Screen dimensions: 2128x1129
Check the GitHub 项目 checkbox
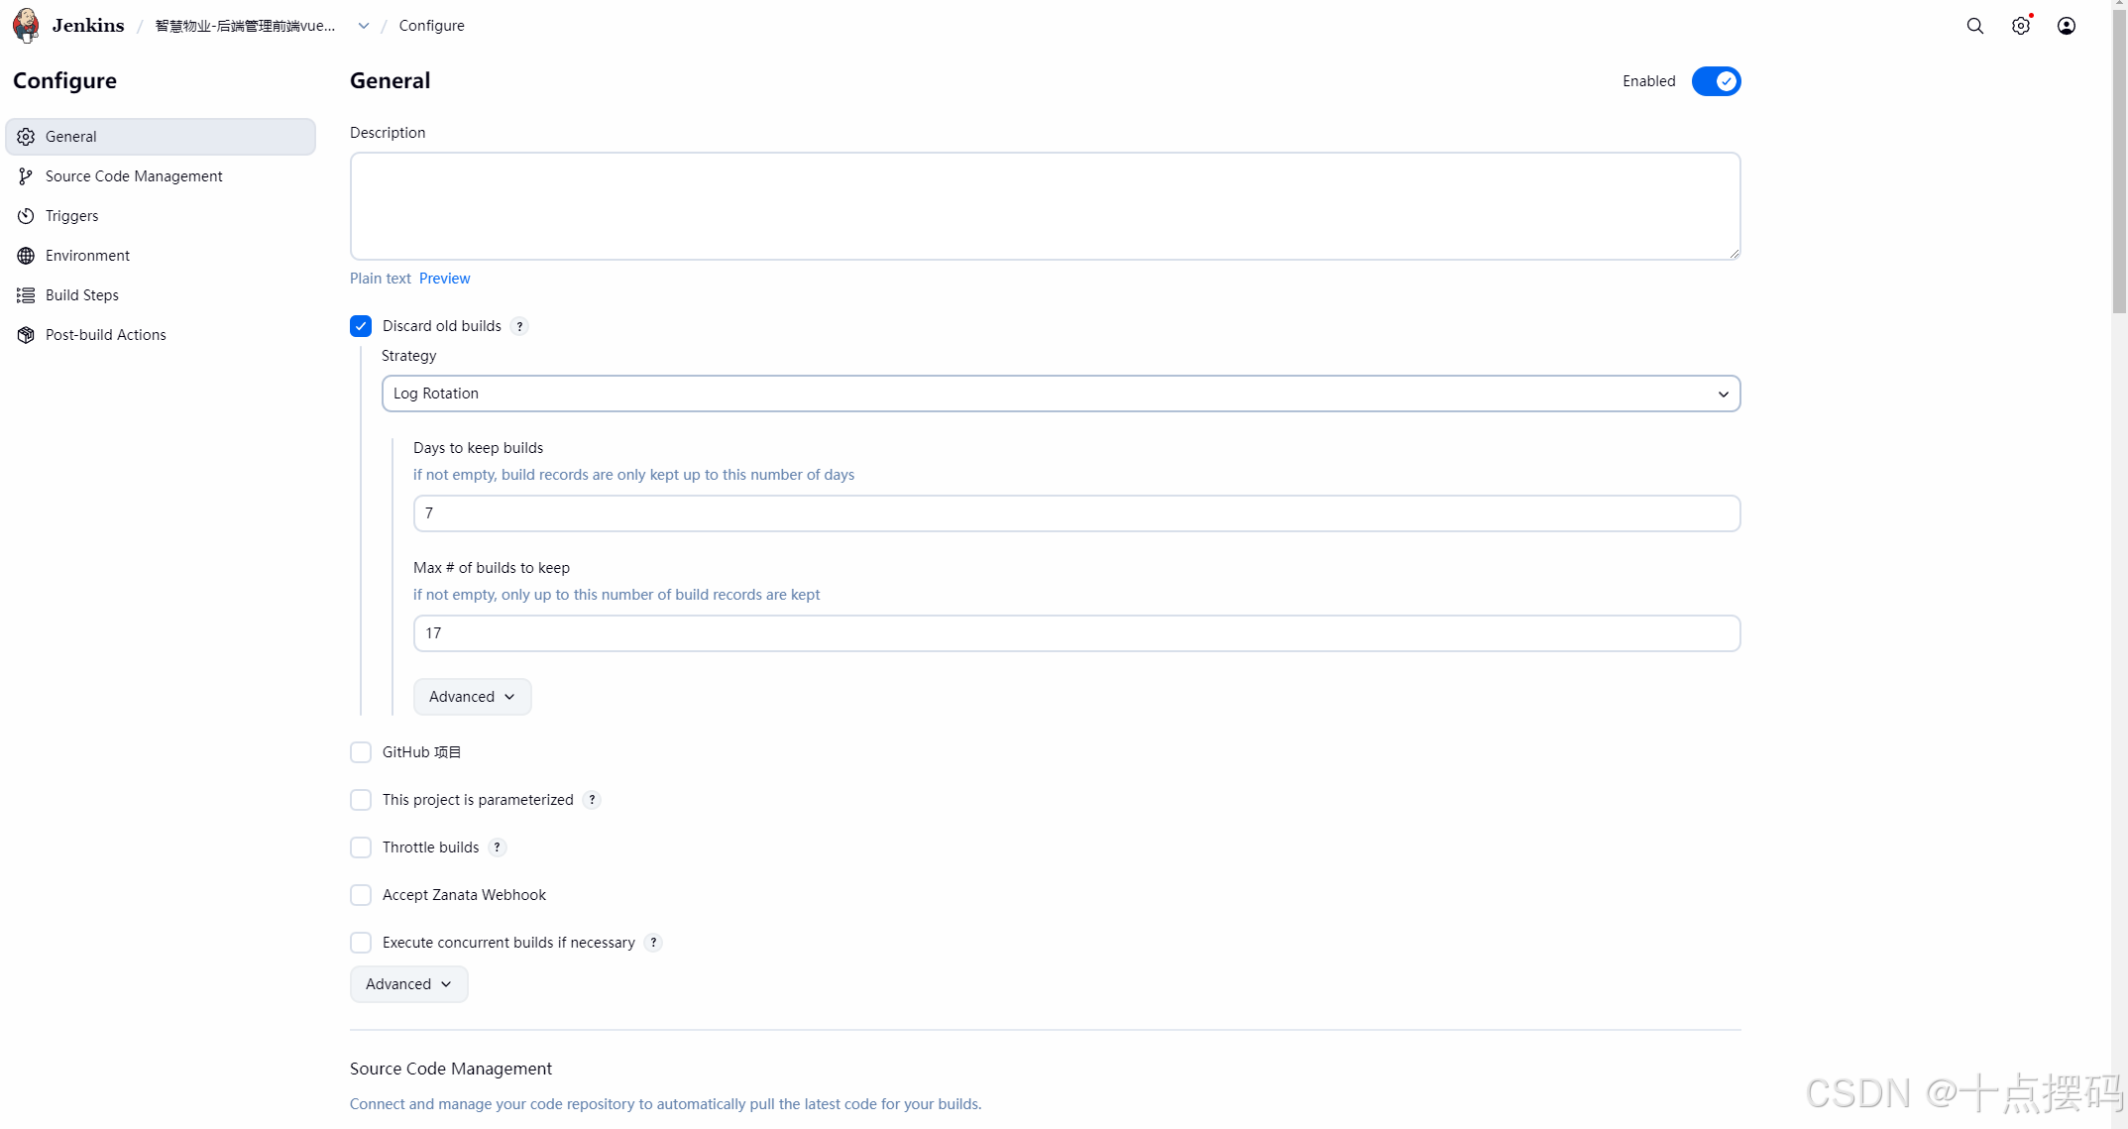pyautogui.click(x=361, y=752)
